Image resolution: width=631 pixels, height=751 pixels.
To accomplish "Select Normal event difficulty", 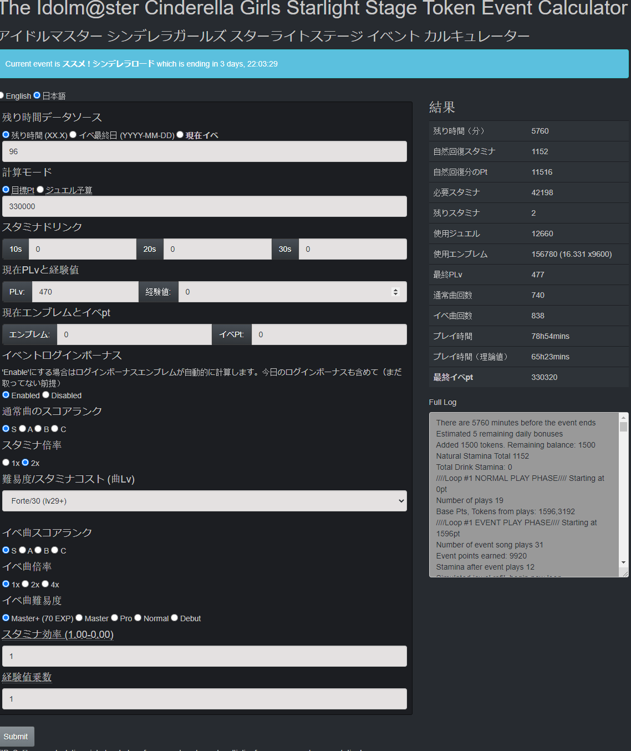I will click(138, 618).
